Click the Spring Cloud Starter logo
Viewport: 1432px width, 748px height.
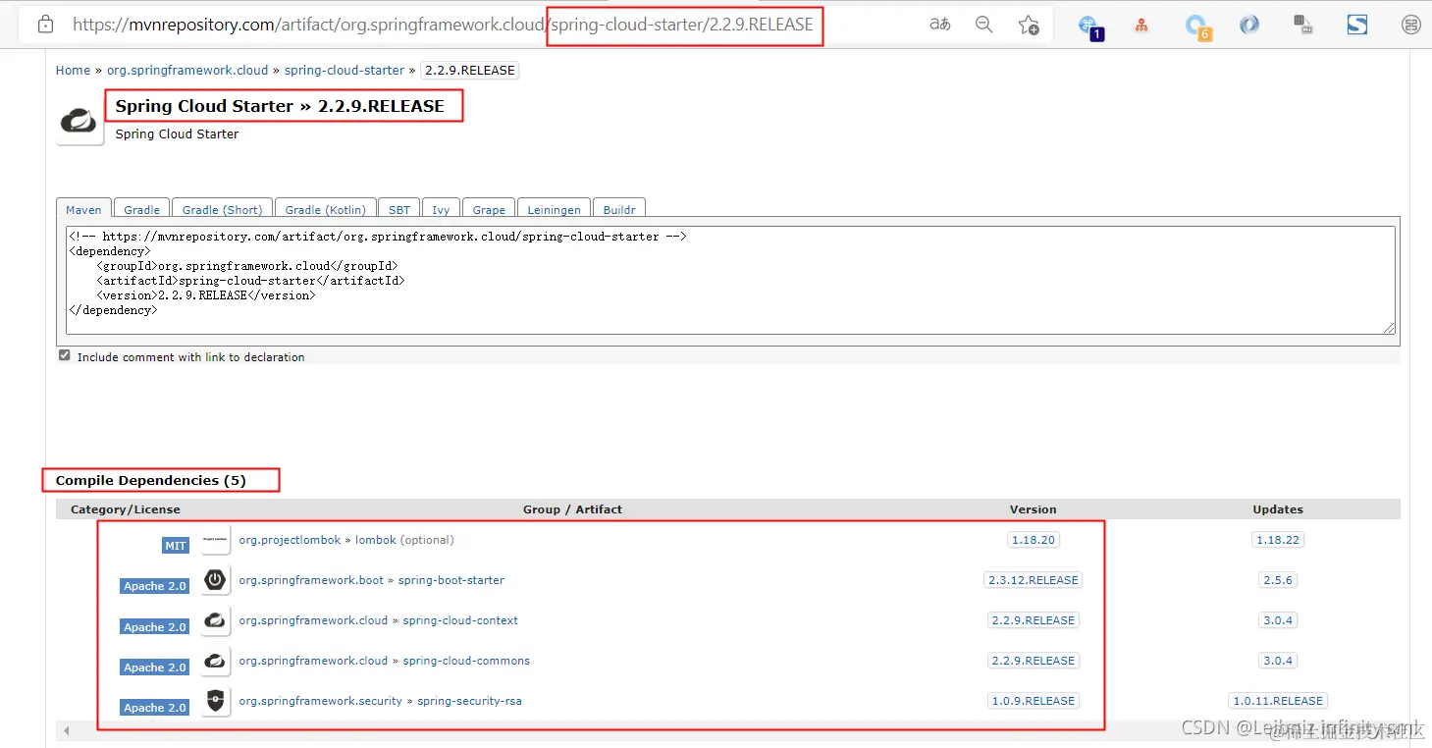[x=80, y=122]
